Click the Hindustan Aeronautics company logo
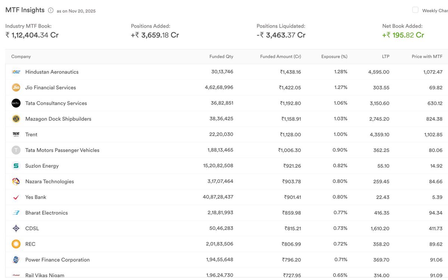The width and height of the screenshot is (448, 280). [16, 72]
